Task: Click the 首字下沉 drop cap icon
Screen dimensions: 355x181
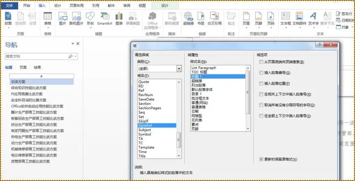Action: click(x=327, y=16)
